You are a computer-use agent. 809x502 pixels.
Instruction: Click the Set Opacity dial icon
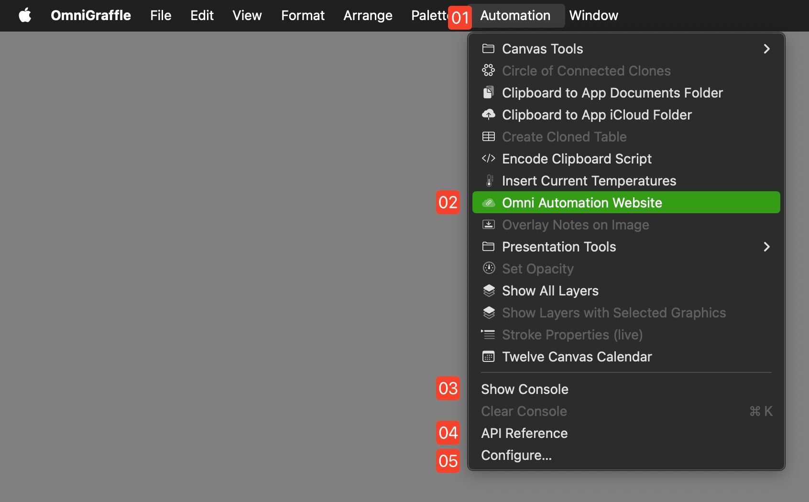click(x=489, y=268)
